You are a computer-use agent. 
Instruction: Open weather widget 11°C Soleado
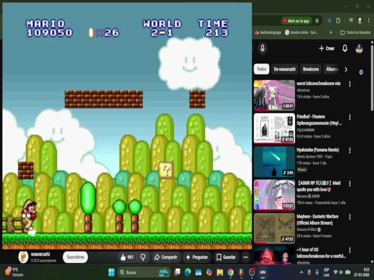15,272
